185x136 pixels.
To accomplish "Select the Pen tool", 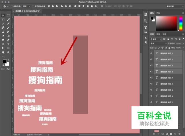I will tap(3, 44).
